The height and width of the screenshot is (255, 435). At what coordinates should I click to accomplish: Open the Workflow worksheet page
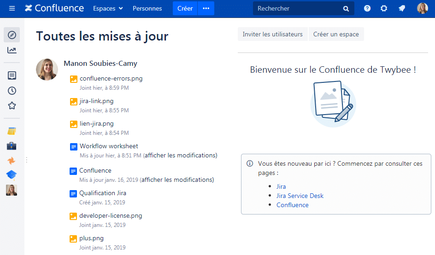click(109, 146)
